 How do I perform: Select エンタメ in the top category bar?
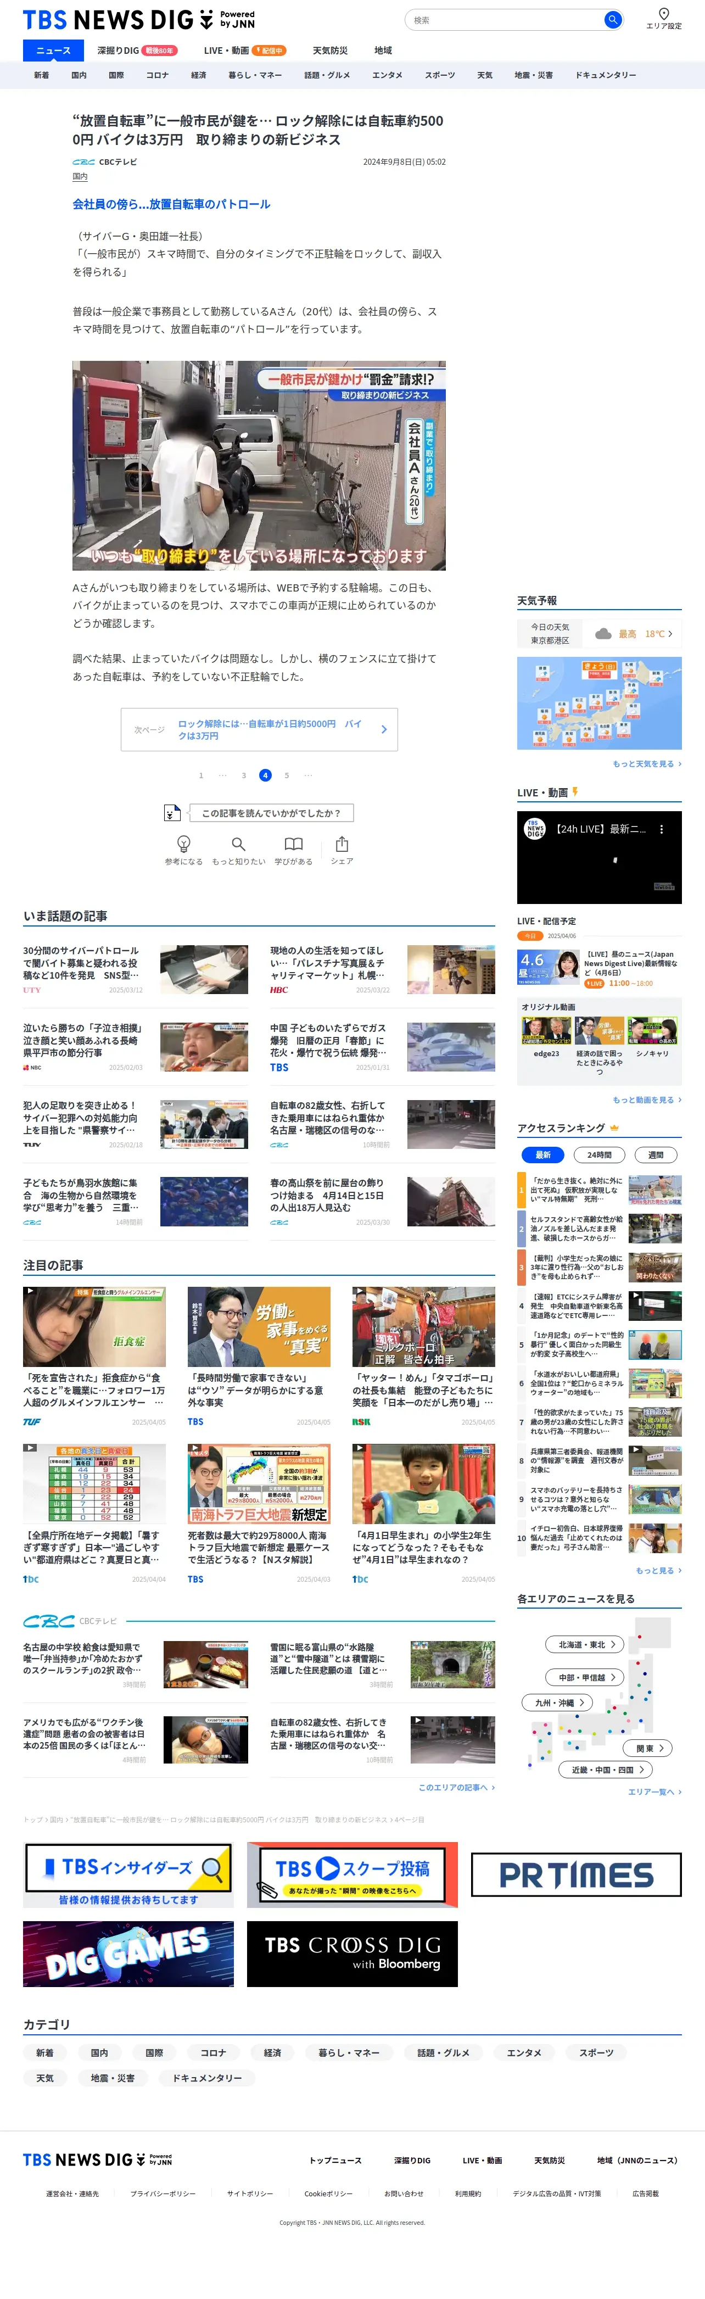click(387, 75)
